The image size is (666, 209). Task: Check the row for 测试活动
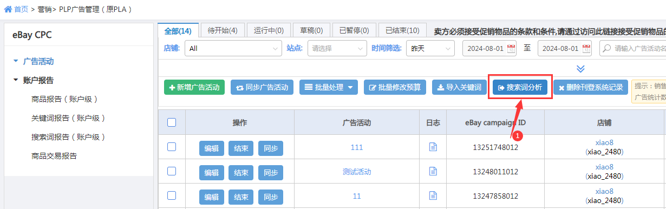click(172, 171)
